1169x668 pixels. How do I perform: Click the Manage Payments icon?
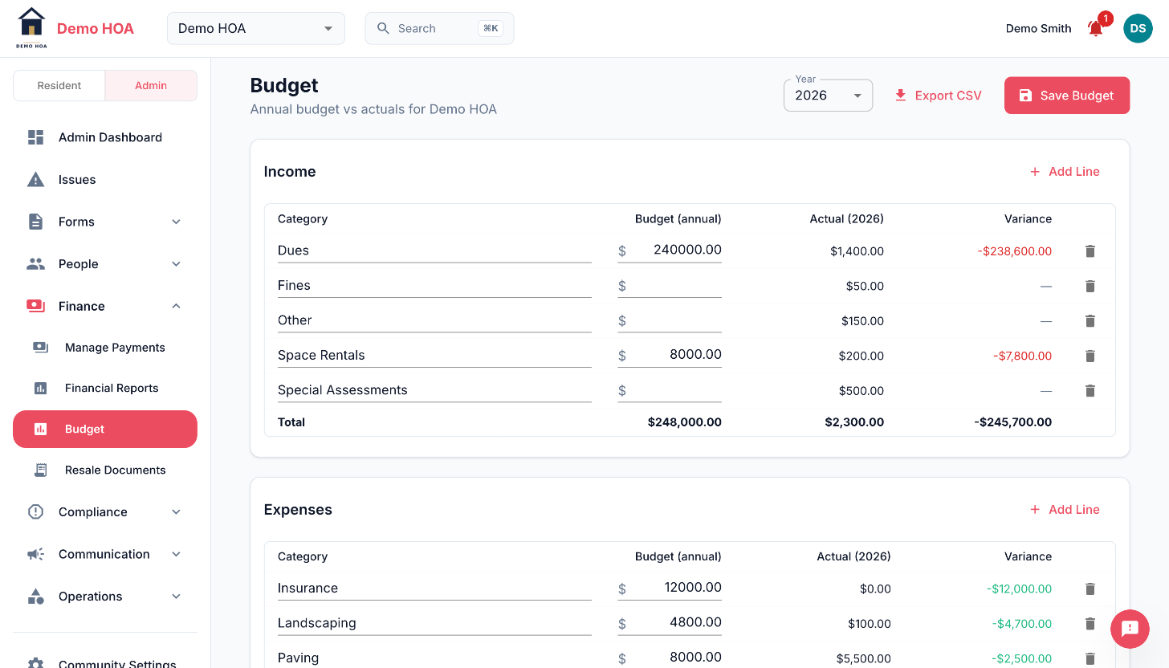(x=41, y=348)
